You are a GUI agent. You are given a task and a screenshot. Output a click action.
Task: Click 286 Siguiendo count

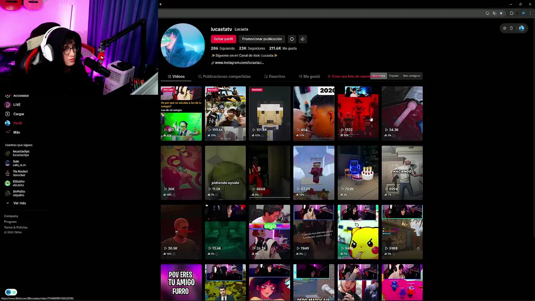pos(223,48)
